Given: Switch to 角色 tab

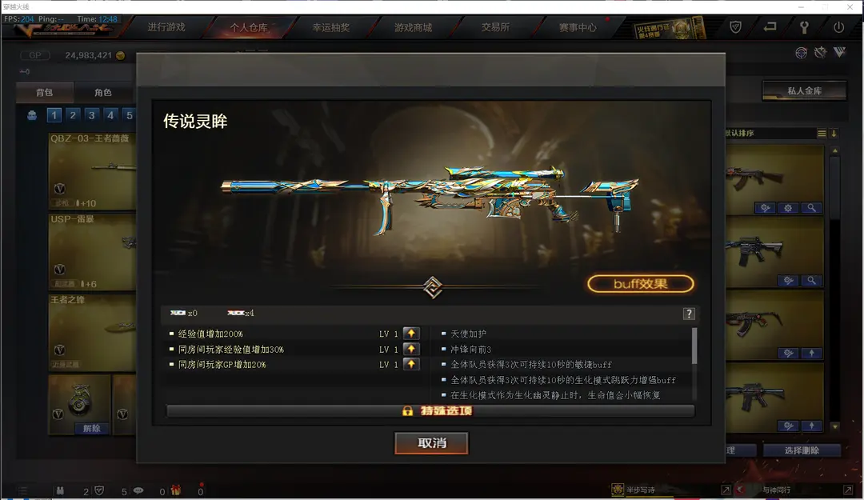Looking at the screenshot, I should pos(103,93).
